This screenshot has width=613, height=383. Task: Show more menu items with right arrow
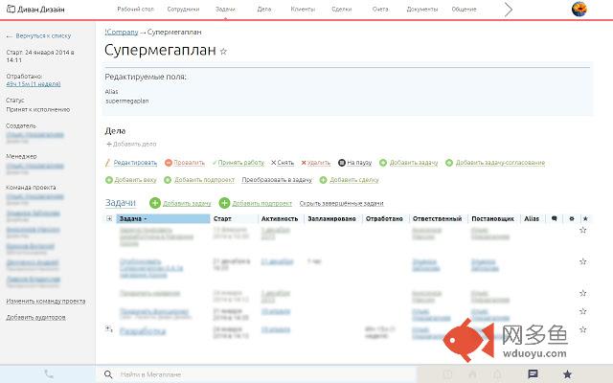pyautogui.click(x=508, y=10)
